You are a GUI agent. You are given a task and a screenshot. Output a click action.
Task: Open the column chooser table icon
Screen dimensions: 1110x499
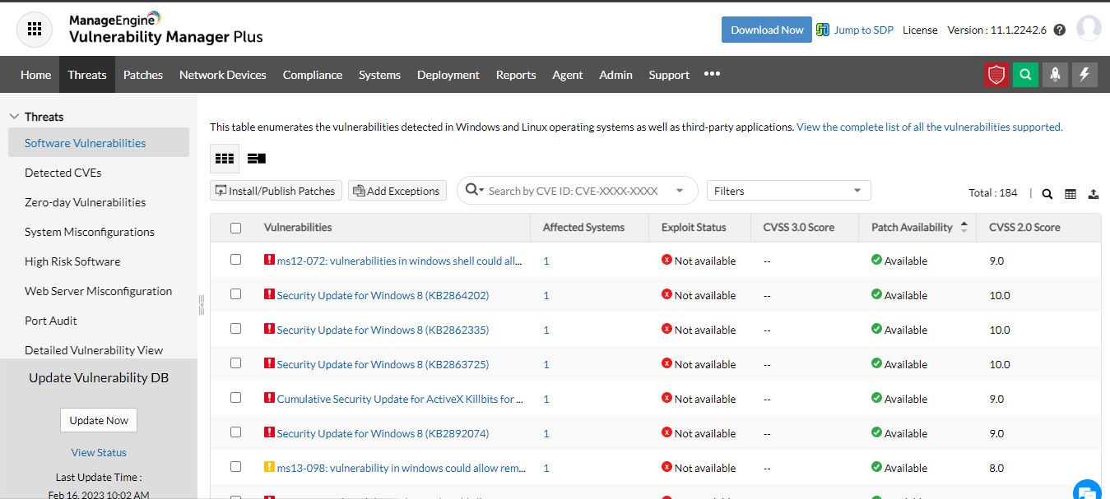(1071, 194)
